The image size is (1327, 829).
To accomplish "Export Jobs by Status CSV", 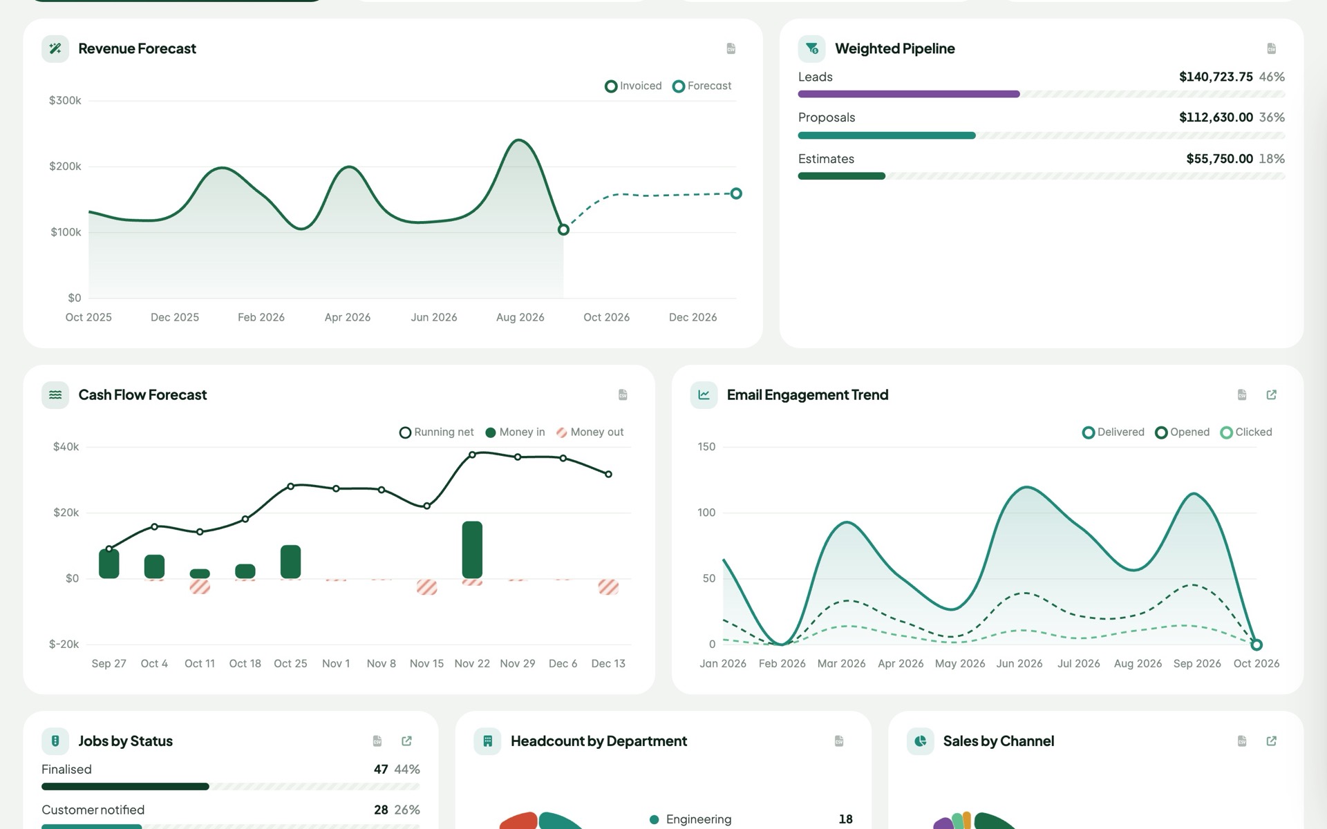I will (377, 741).
